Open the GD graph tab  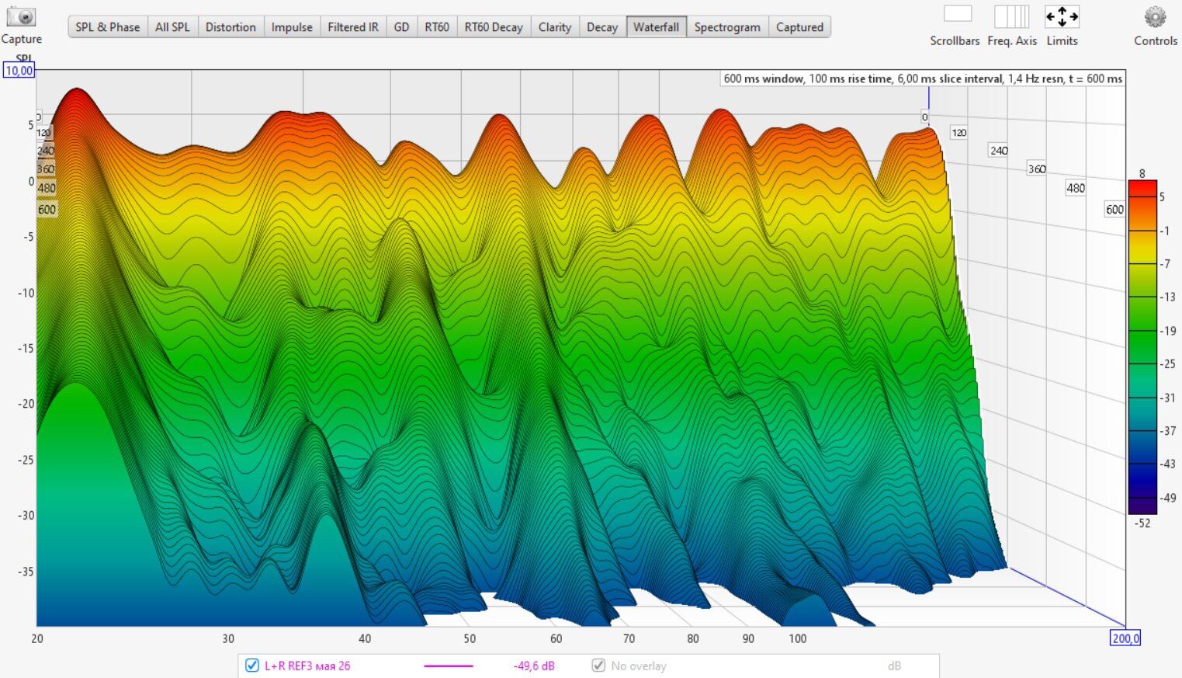pos(401,27)
